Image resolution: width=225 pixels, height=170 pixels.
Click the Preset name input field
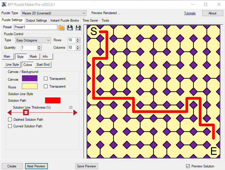pyautogui.click(x=35, y=27)
